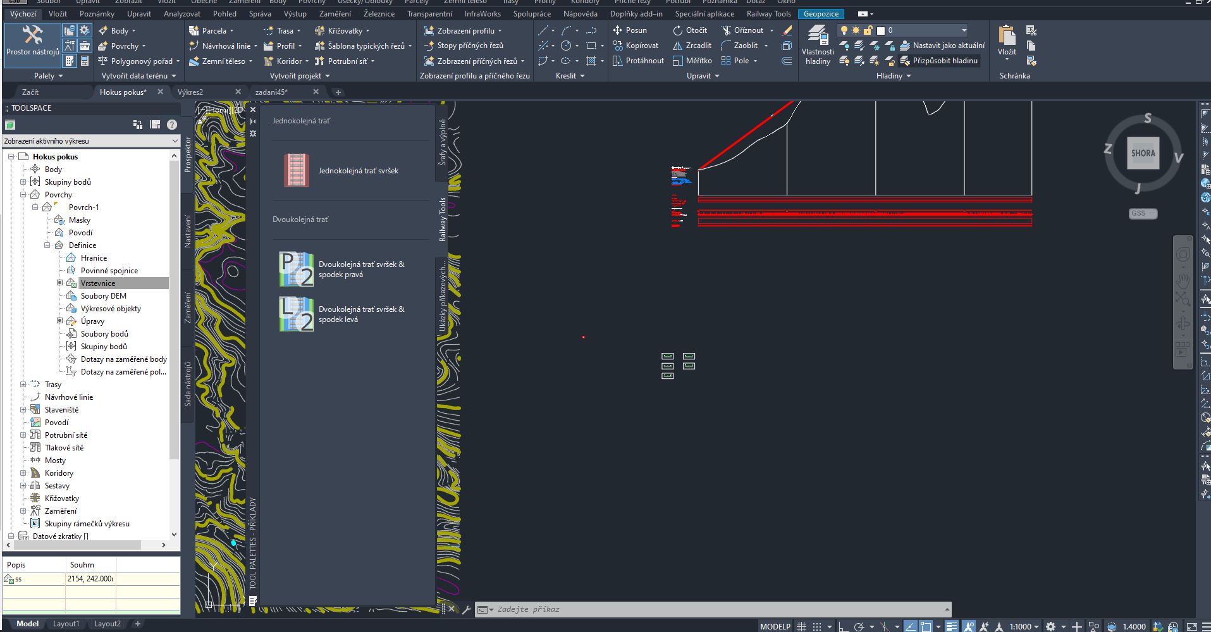Toggle the MODELP model space button
Screen dimensions: 1211x632
[x=775, y=626]
